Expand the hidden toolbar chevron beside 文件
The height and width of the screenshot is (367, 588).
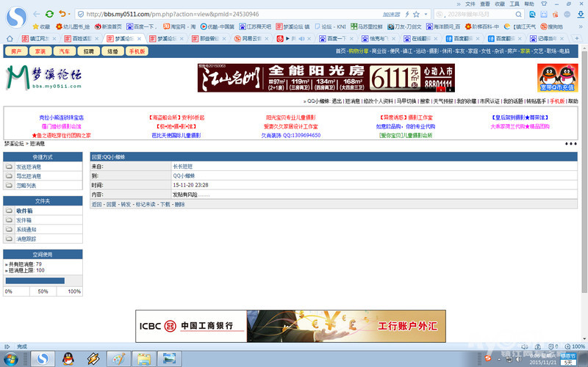[x=459, y=4]
